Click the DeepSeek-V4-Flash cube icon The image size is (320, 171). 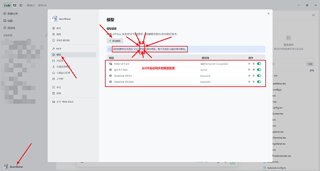[111, 82]
